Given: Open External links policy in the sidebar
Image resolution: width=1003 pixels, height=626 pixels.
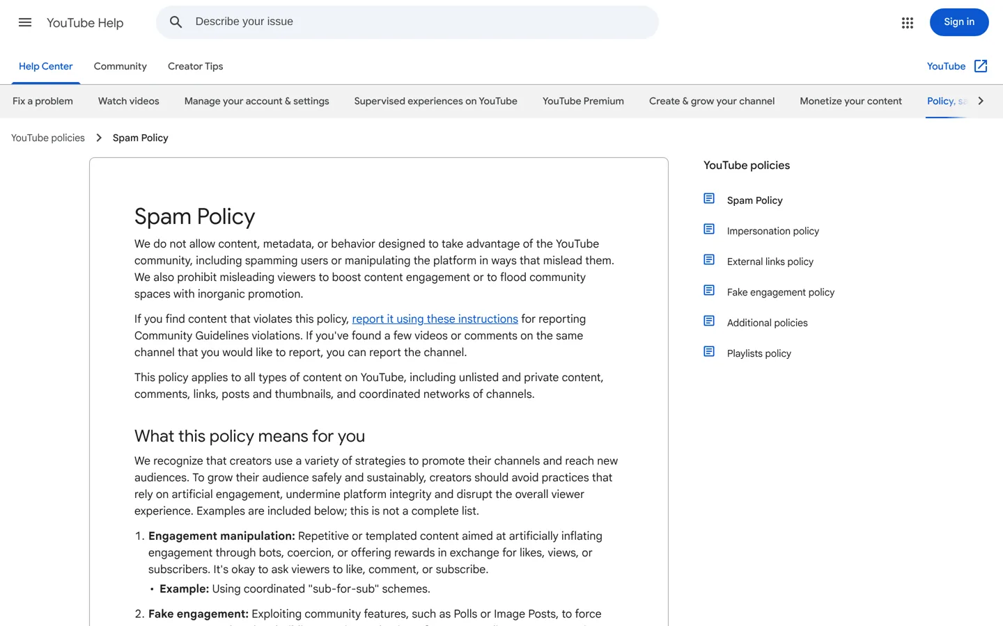Looking at the screenshot, I should click(x=770, y=262).
